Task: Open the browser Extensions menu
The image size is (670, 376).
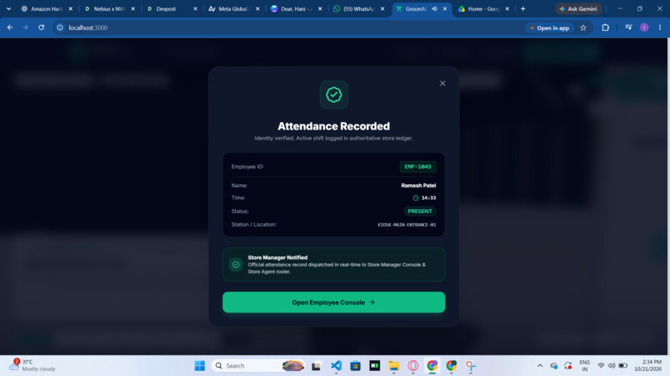Action: click(605, 27)
